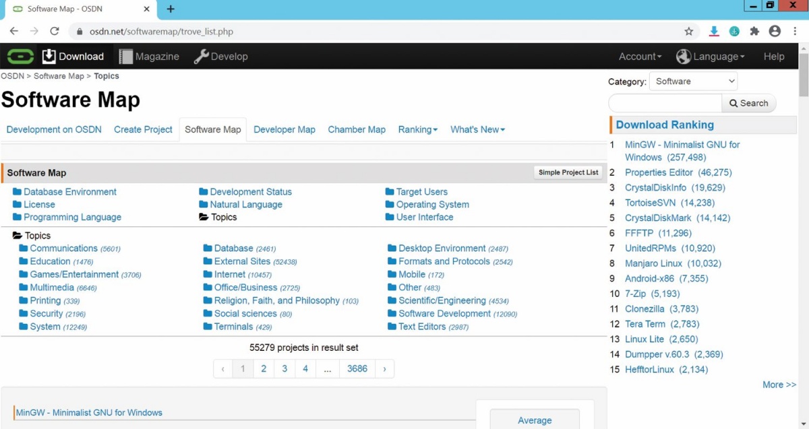The image size is (809, 429).
Task: Switch to Developer Map tab
Action: coord(284,129)
